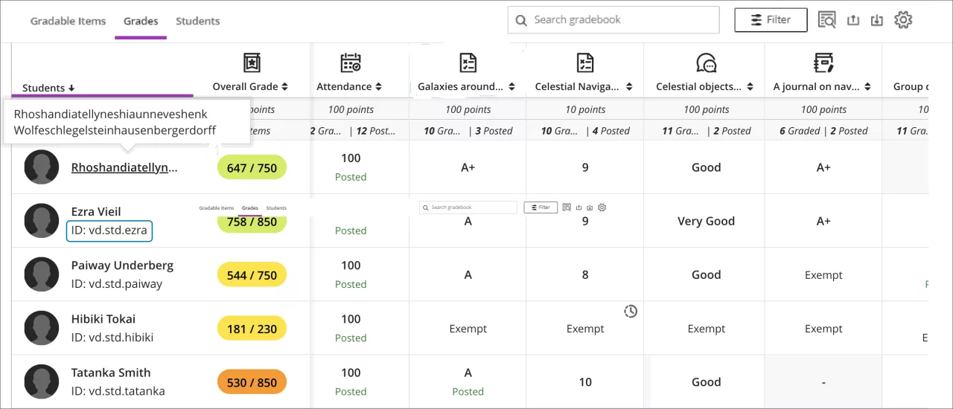This screenshot has height=409, width=953.
Task: Click the Search gradebook field
Action: [x=613, y=20]
